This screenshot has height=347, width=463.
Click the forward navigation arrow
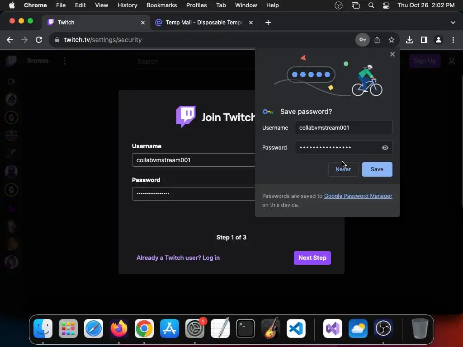(x=24, y=40)
